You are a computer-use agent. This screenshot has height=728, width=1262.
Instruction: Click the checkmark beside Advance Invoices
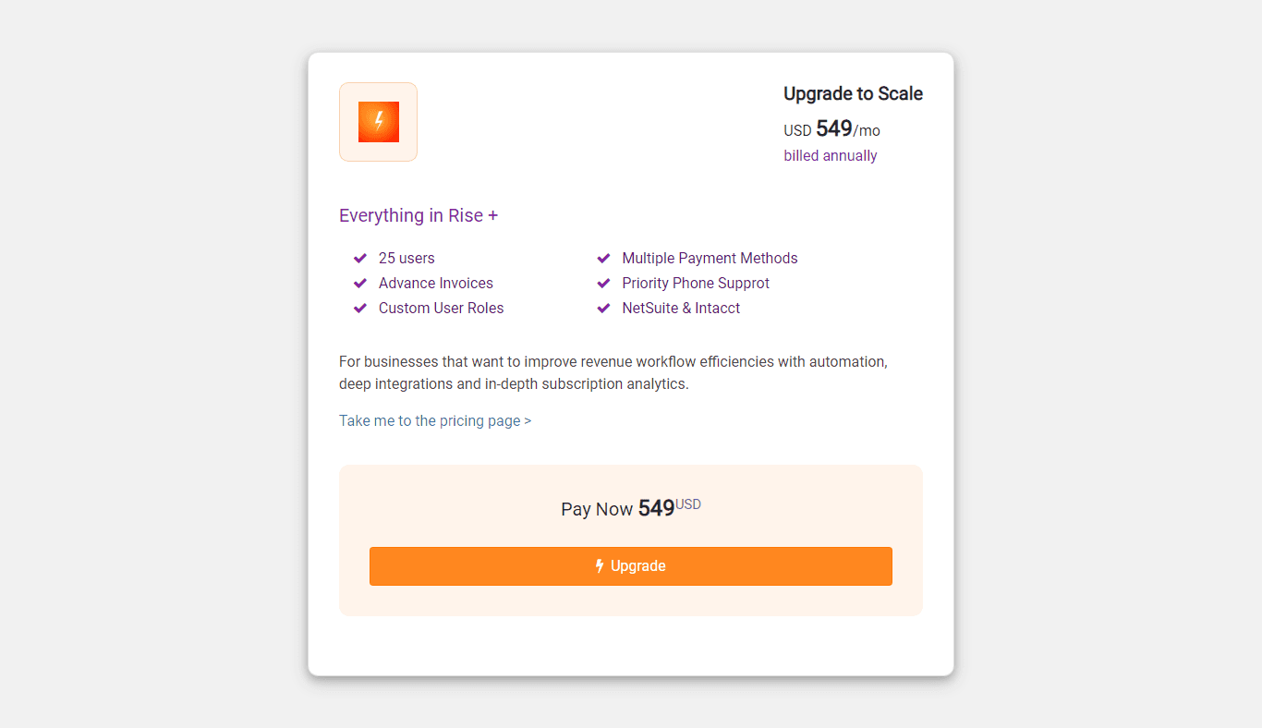(359, 283)
